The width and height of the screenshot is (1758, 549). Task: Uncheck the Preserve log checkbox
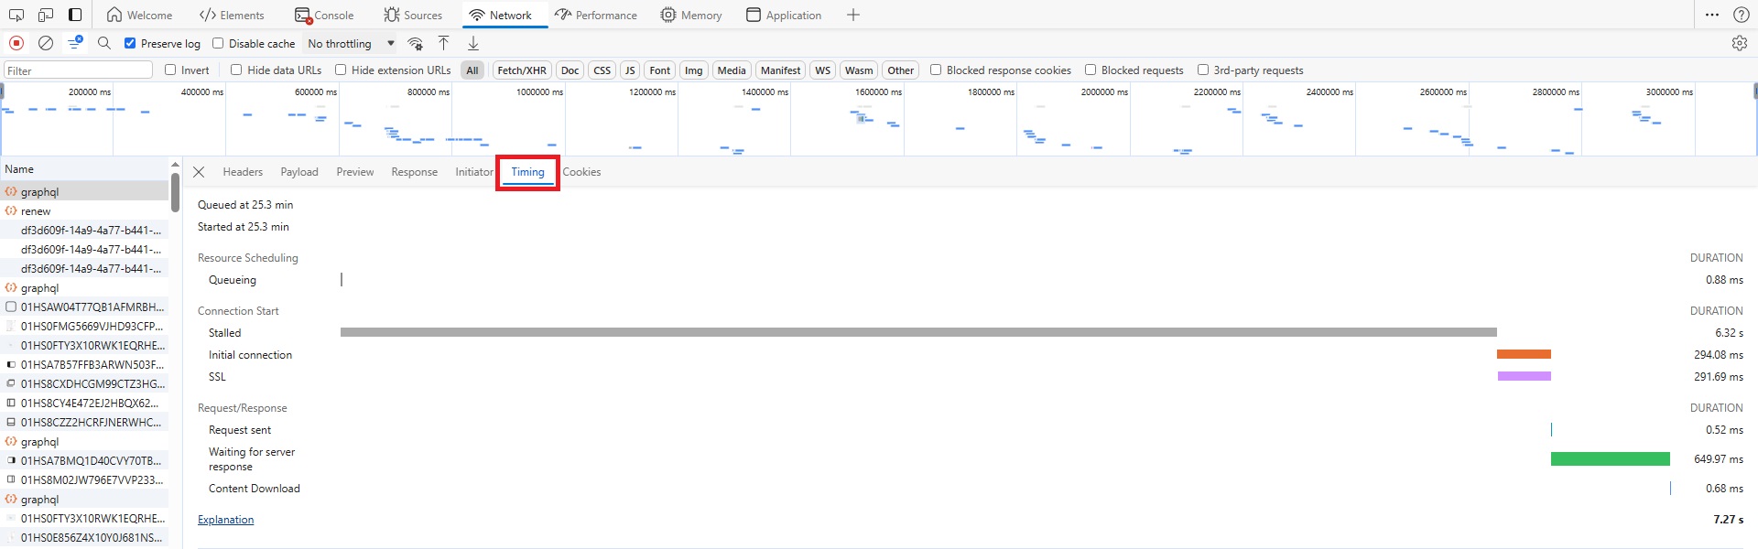pyautogui.click(x=130, y=43)
